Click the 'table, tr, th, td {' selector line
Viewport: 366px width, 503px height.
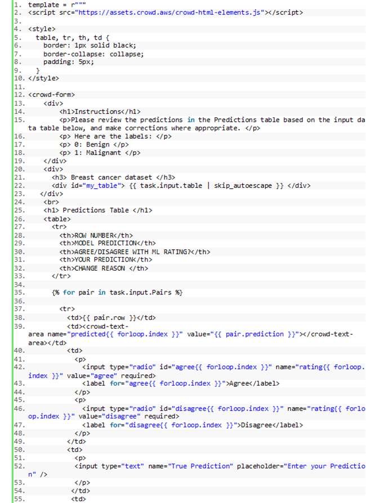(x=73, y=38)
